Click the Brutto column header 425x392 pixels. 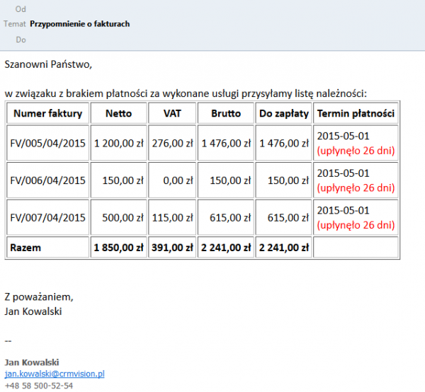(x=225, y=113)
